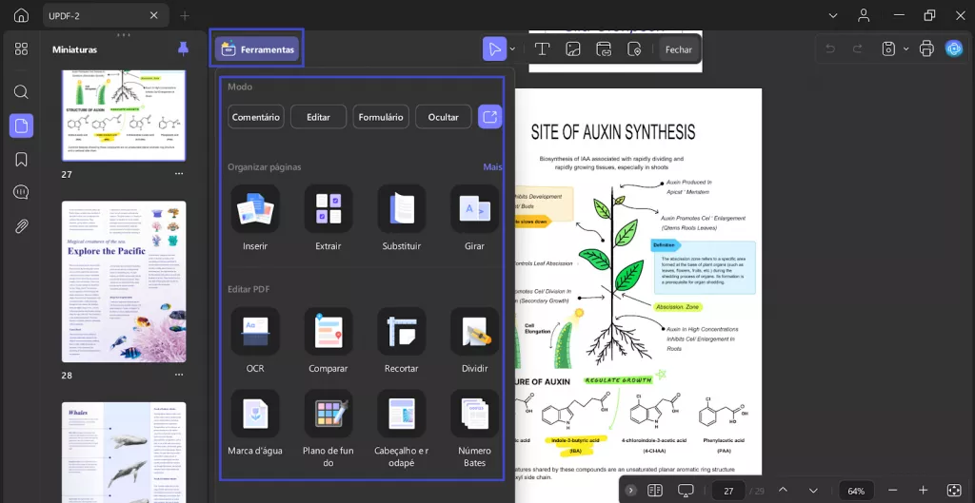Select the cursor selection tool
This screenshot has height=503, width=975.
495,49
